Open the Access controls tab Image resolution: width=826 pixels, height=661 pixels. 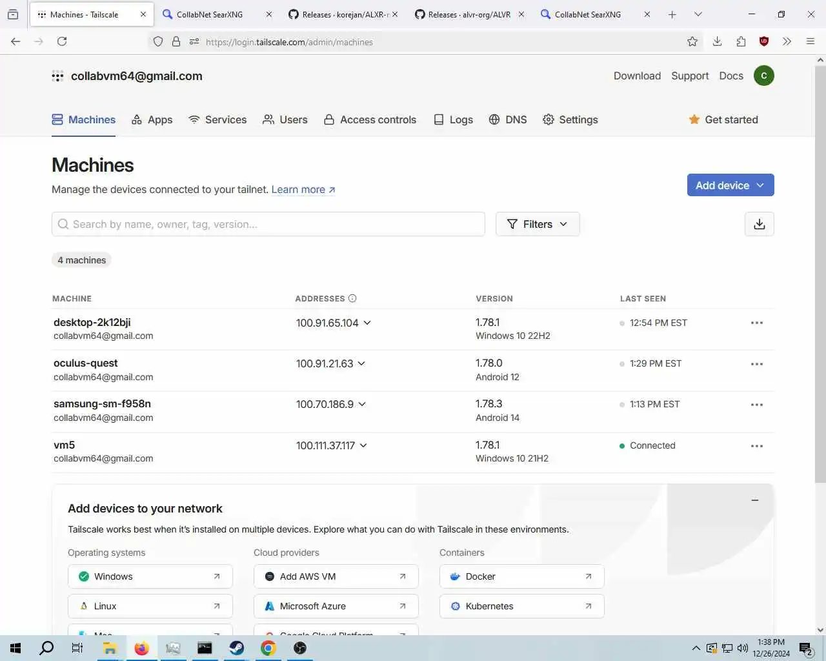tap(370, 119)
